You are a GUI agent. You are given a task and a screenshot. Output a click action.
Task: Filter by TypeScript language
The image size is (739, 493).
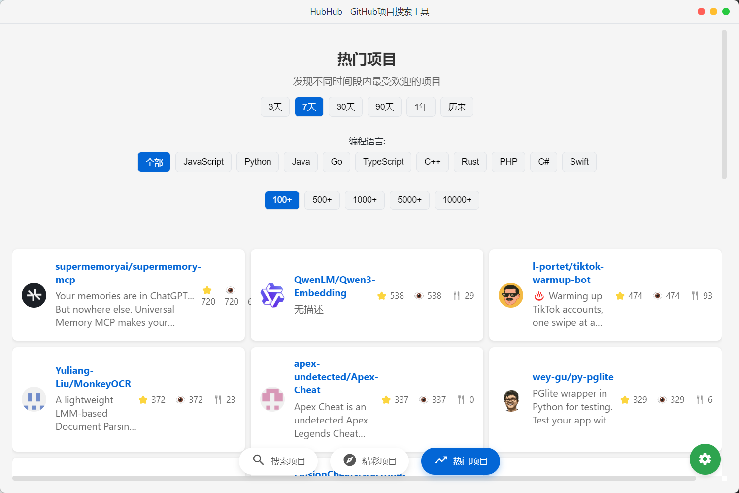click(x=383, y=162)
